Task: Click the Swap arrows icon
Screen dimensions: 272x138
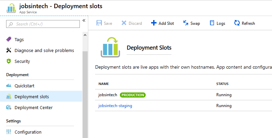Action: [186, 23]
